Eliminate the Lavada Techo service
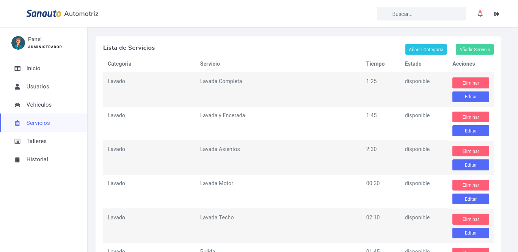 click(471, 219)
